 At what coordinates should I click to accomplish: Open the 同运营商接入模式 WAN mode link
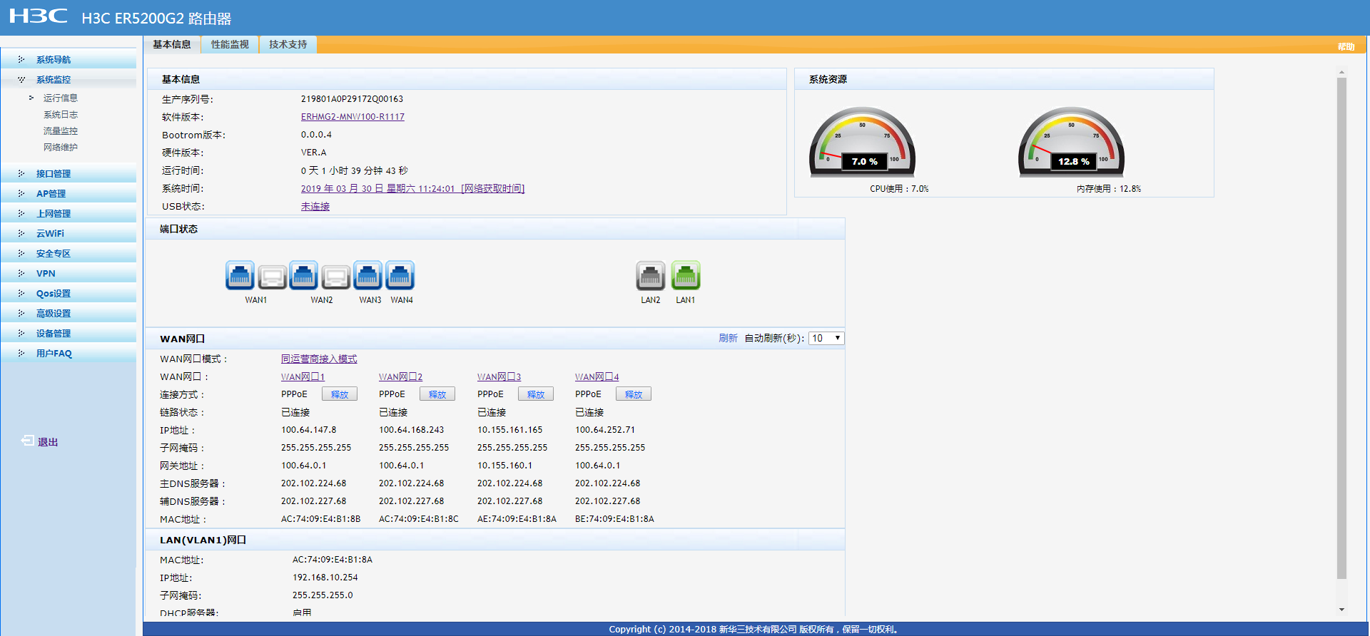tap(319, 359)
